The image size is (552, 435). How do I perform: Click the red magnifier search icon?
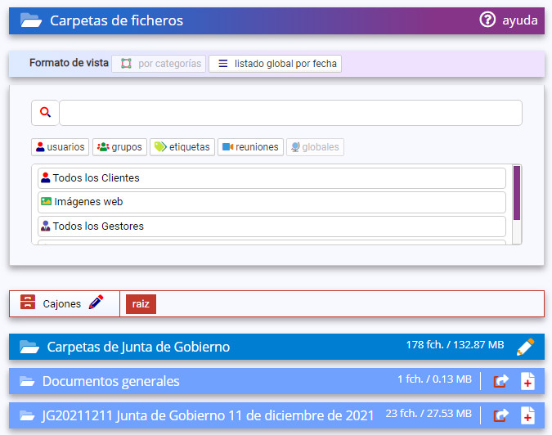click(x=45, y=113)
